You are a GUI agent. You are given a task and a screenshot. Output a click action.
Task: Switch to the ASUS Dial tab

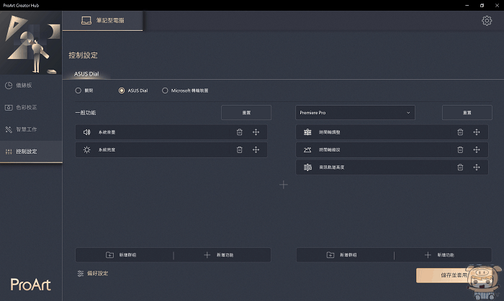click(86, 74)
